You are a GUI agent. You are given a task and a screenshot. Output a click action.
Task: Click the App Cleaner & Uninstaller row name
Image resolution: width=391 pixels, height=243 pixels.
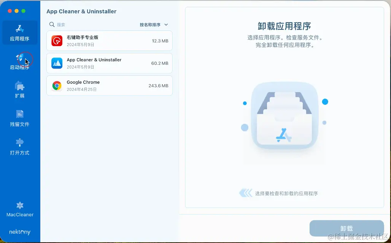(94, 60)
